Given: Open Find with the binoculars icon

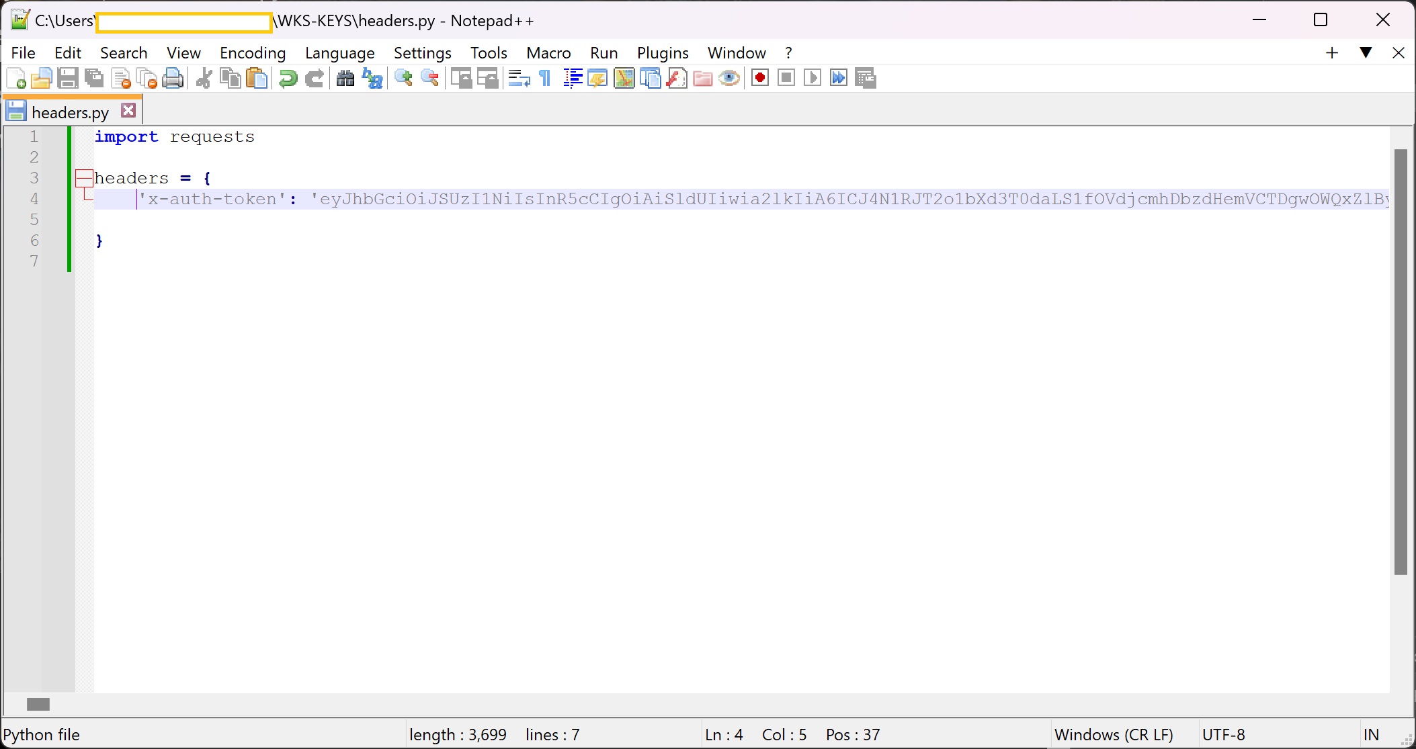Looking at the screenshot, I should point(345,79).
